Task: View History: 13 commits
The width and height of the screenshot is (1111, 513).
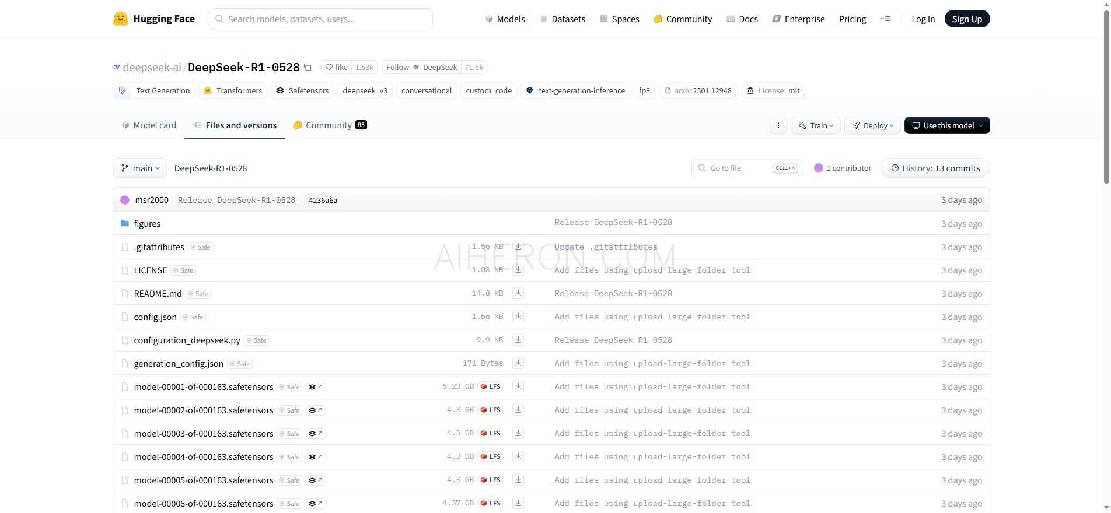Action: click(x=935, y=168)
